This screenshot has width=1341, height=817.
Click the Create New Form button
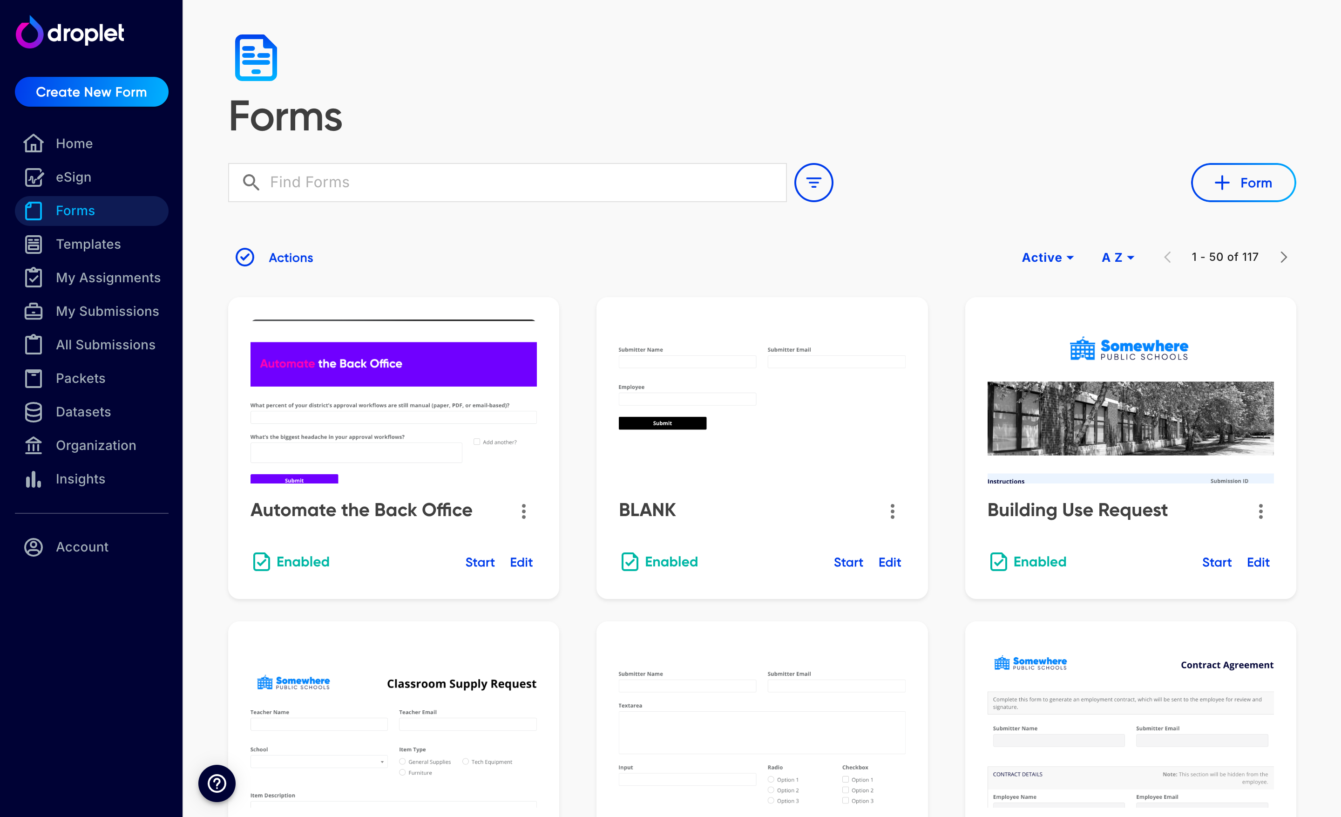91,91
